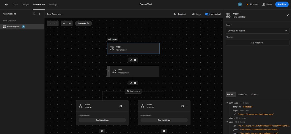Click the Trigger tag above the trigger node
This screenshot has width=291, height=134.
[x=113, y=39]
